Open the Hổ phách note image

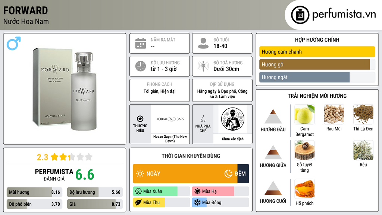(x=304, y=188)
